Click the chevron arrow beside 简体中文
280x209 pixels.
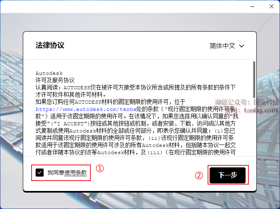[242, 46]
